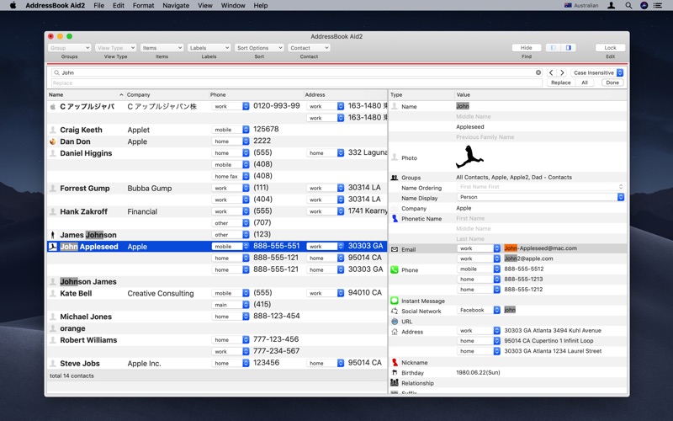
Task: Open the Labels dropdown
Action: (209, 48)
